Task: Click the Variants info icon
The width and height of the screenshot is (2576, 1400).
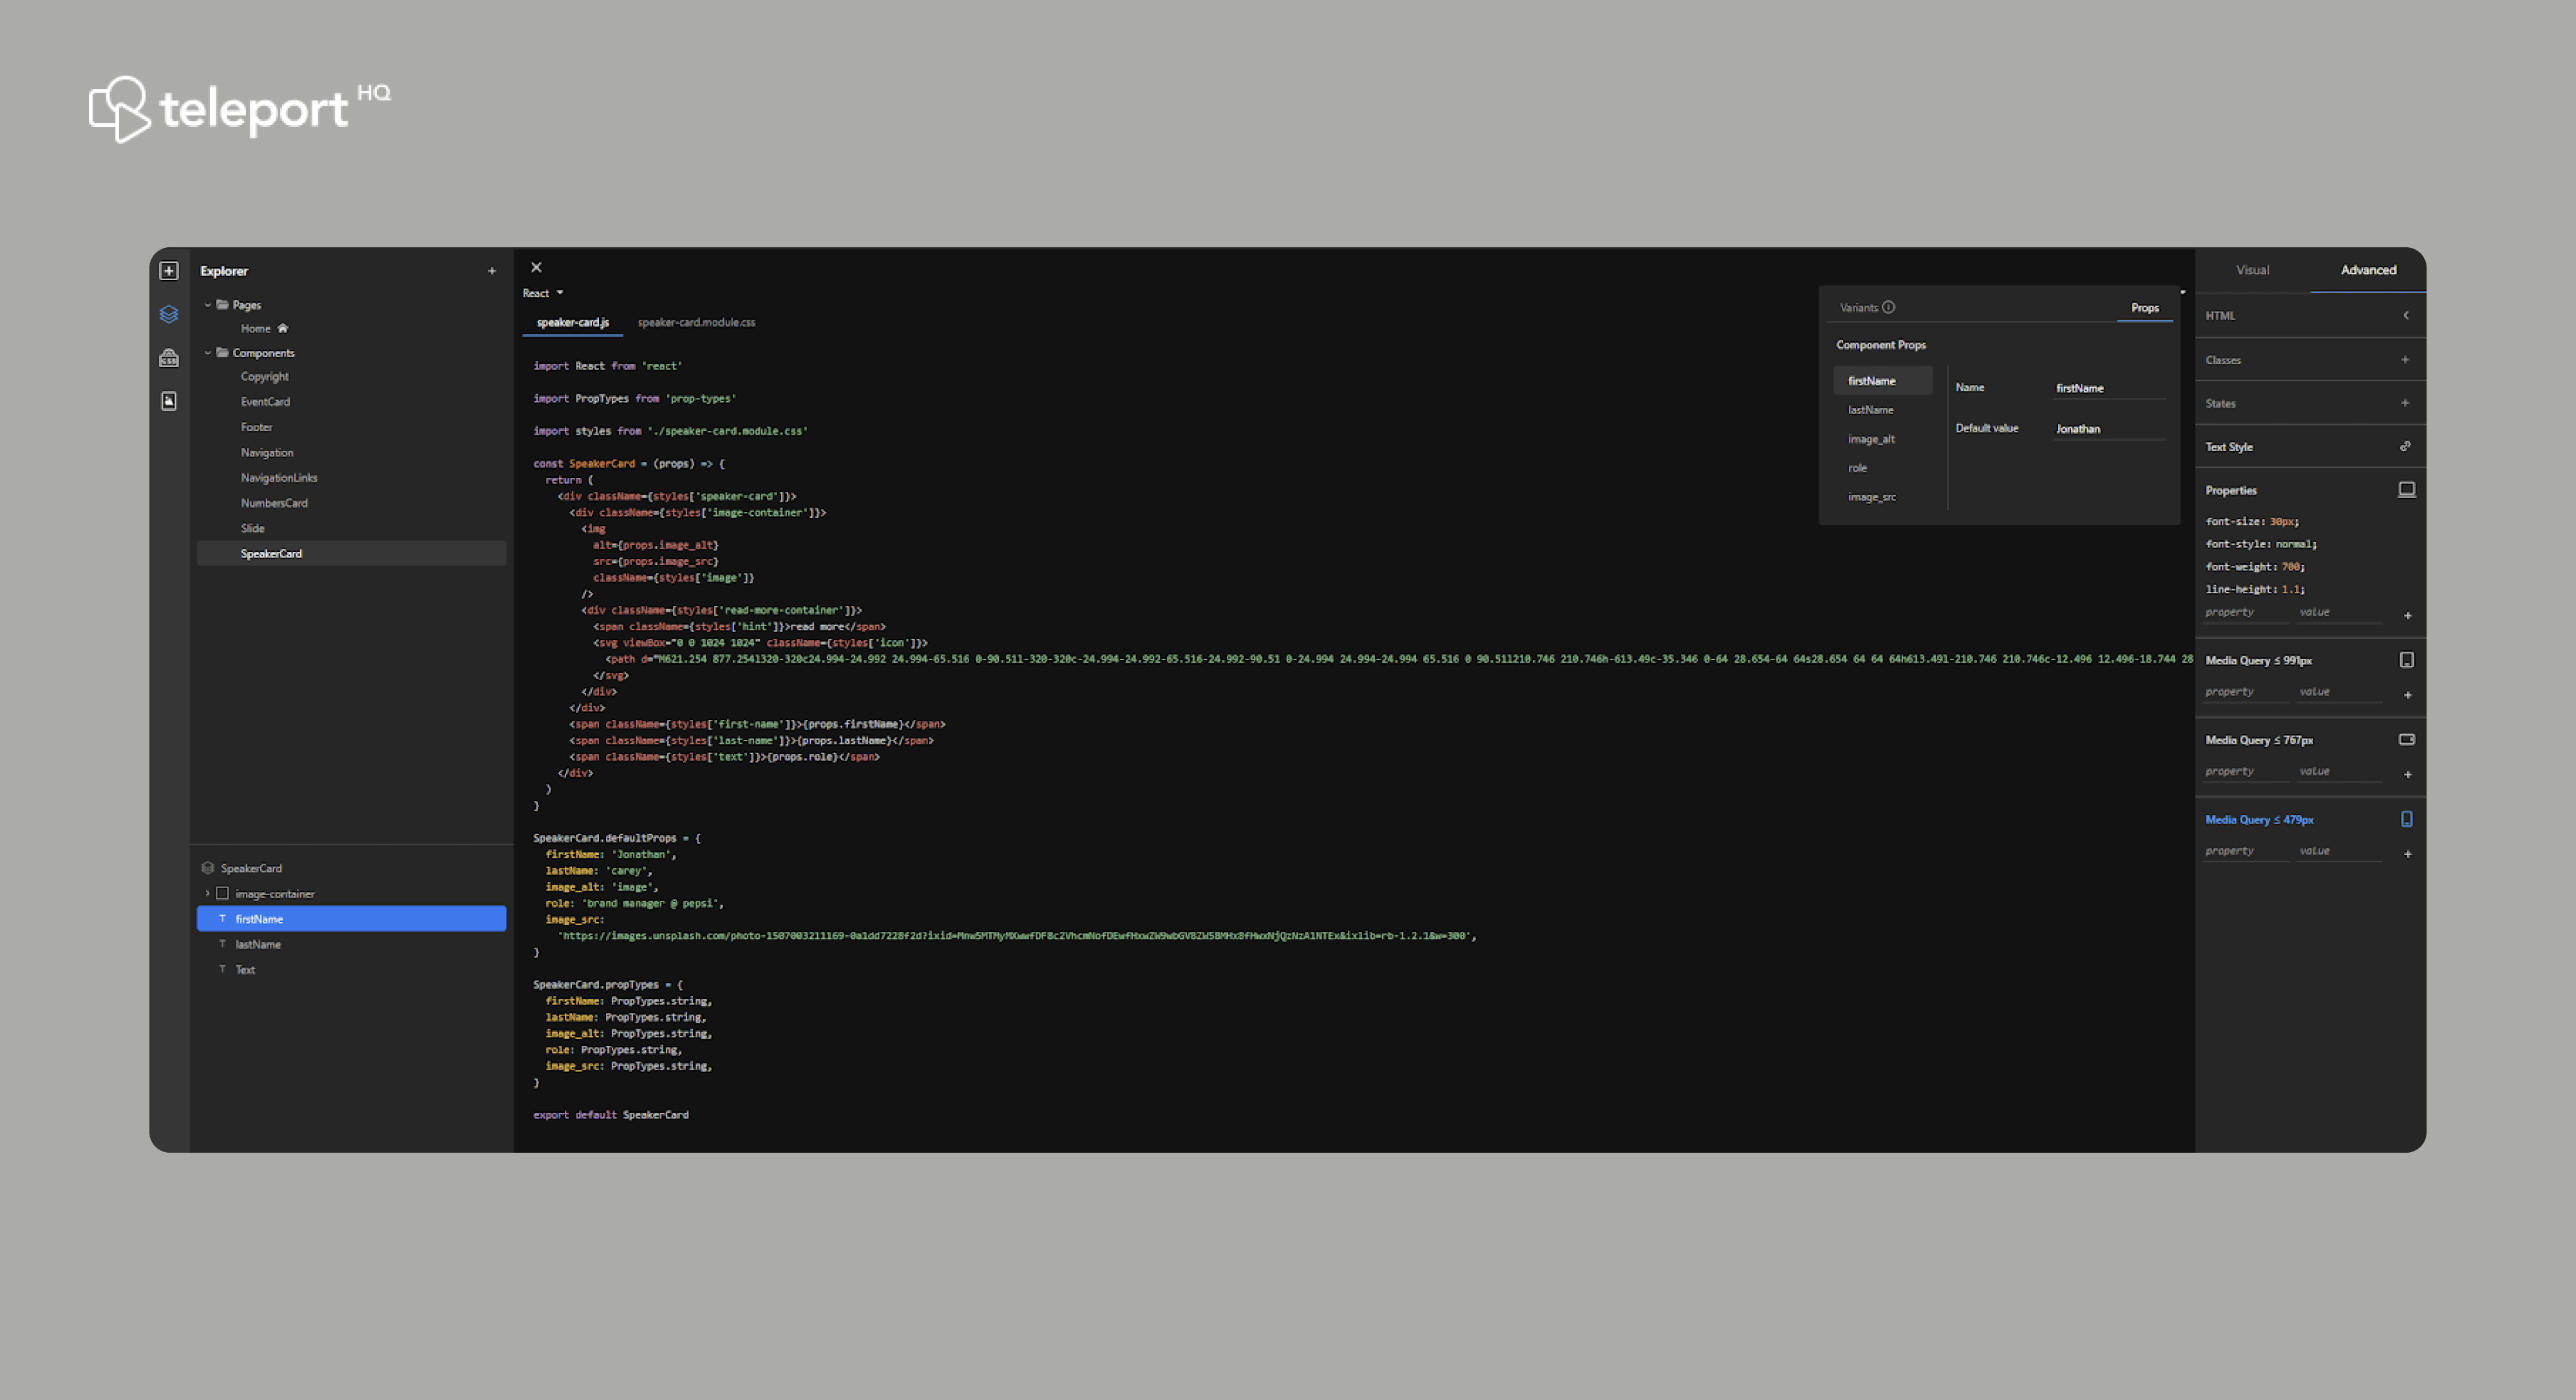Action: click(1888, 307)
